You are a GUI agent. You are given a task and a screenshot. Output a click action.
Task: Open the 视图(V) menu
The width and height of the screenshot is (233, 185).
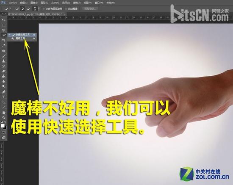[87, 3]
